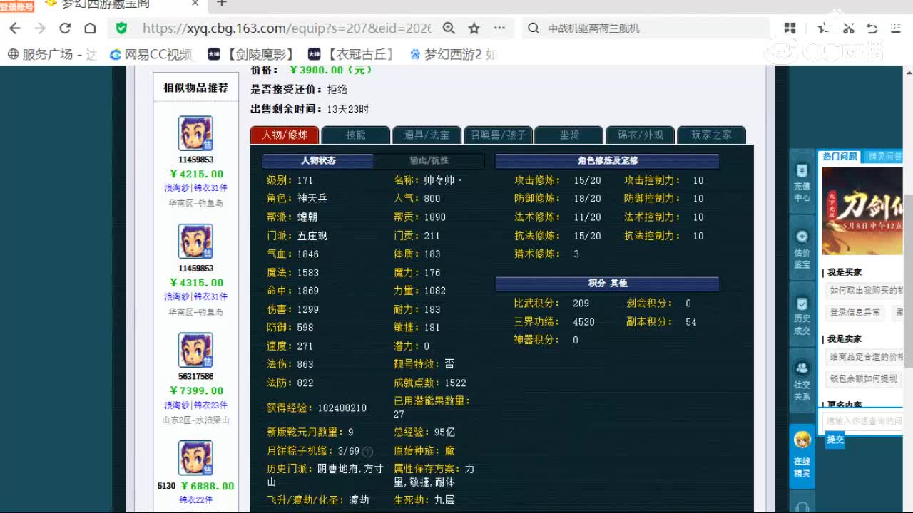913x513 pixels.
Task: Open the address bar more options ellipsis
Action: click(x=499, y=28)
